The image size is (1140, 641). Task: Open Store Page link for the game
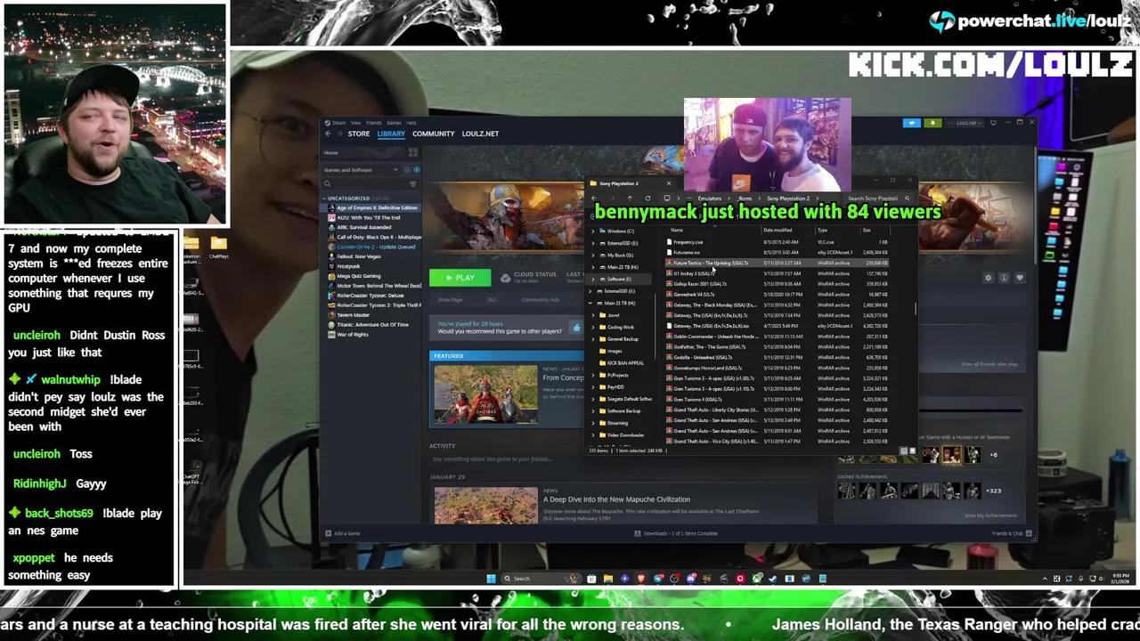pyautogui.click(x=450, y=300)
